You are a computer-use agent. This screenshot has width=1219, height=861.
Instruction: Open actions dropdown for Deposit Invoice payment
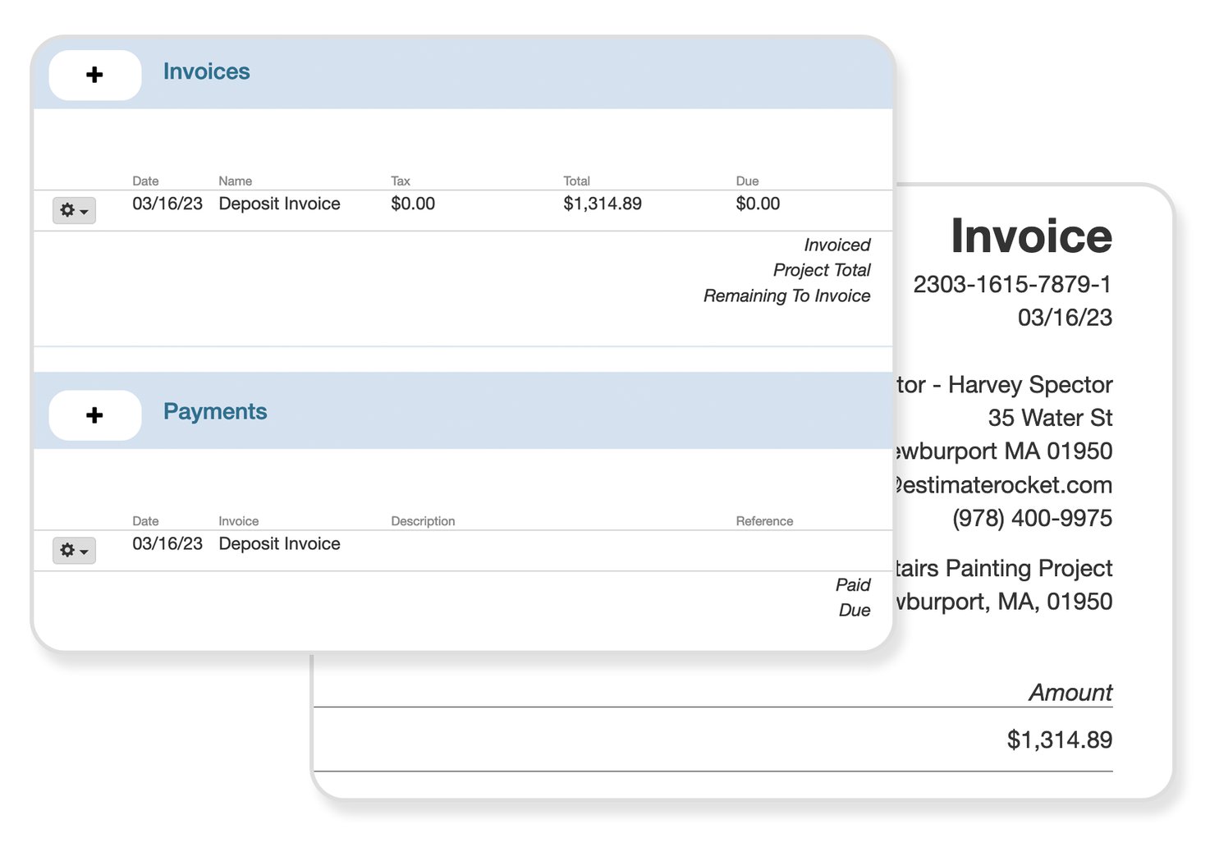tap(74, 551)
